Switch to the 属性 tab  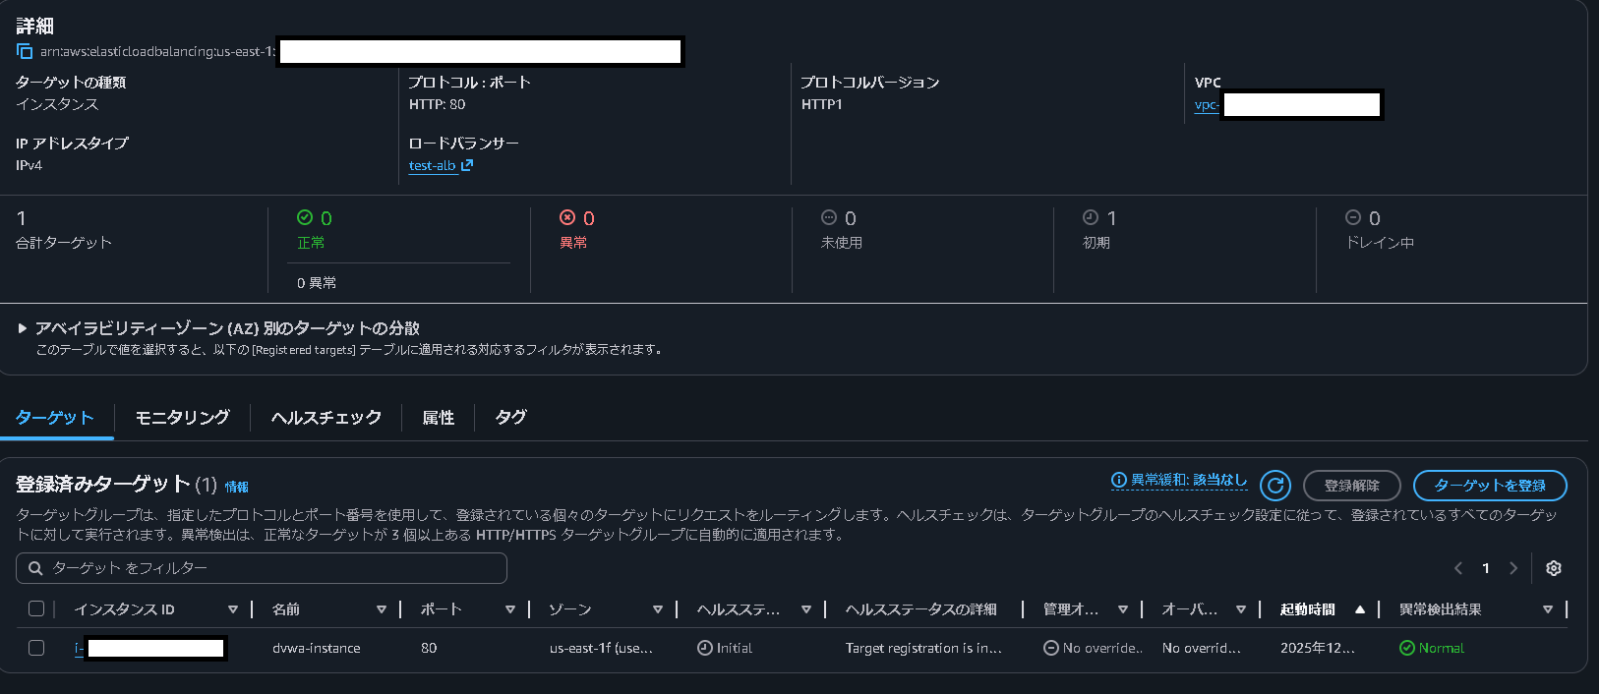(x=439, y=418)
